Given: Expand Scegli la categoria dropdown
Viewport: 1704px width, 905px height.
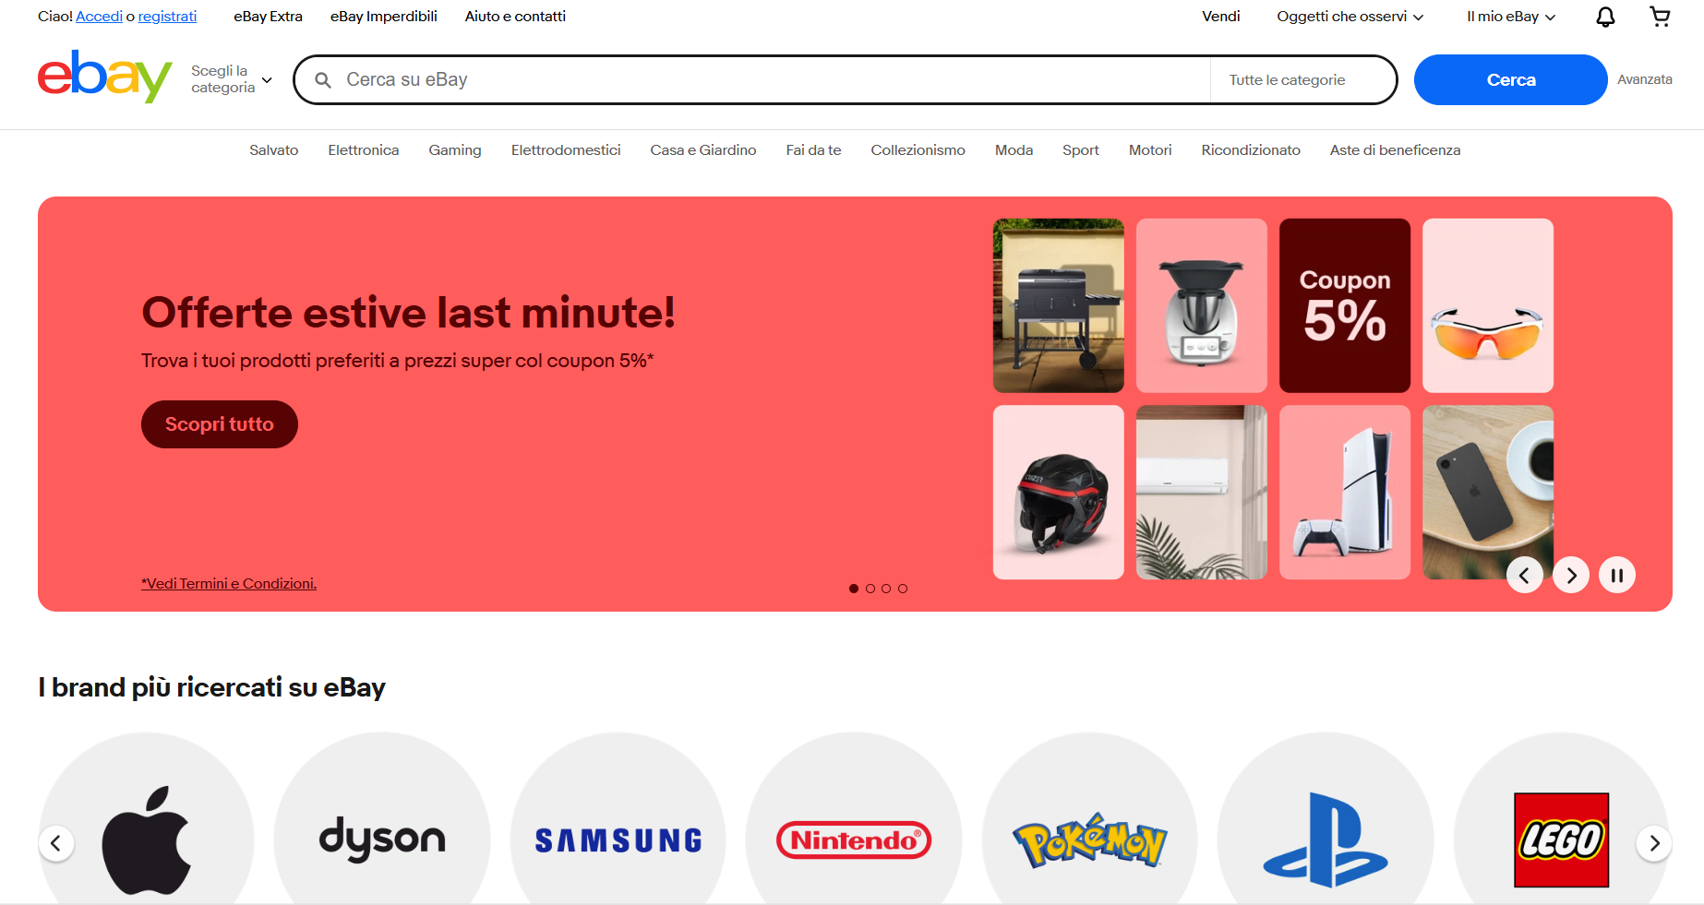Looking at the screenshot, I should click(232, 79).
